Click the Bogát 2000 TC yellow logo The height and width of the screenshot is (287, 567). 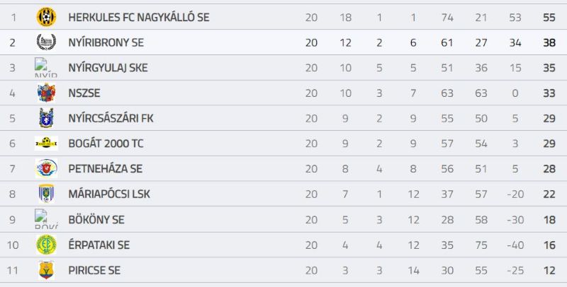click(x=46, y=143)
